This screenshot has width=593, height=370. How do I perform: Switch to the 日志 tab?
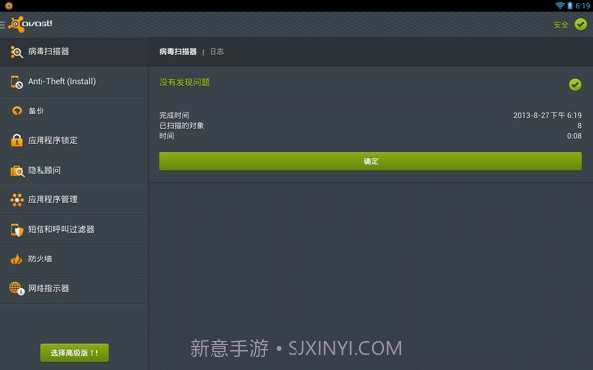click(216, 52)
